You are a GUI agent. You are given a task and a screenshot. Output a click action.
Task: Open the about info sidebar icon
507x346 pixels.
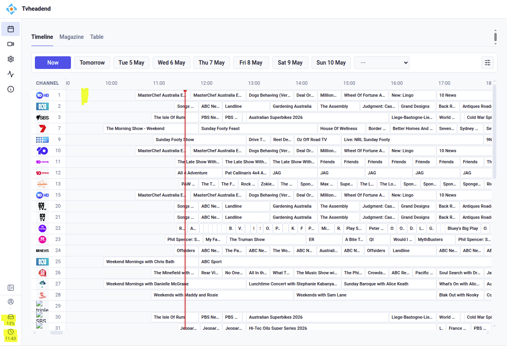[x=11, y=89]
